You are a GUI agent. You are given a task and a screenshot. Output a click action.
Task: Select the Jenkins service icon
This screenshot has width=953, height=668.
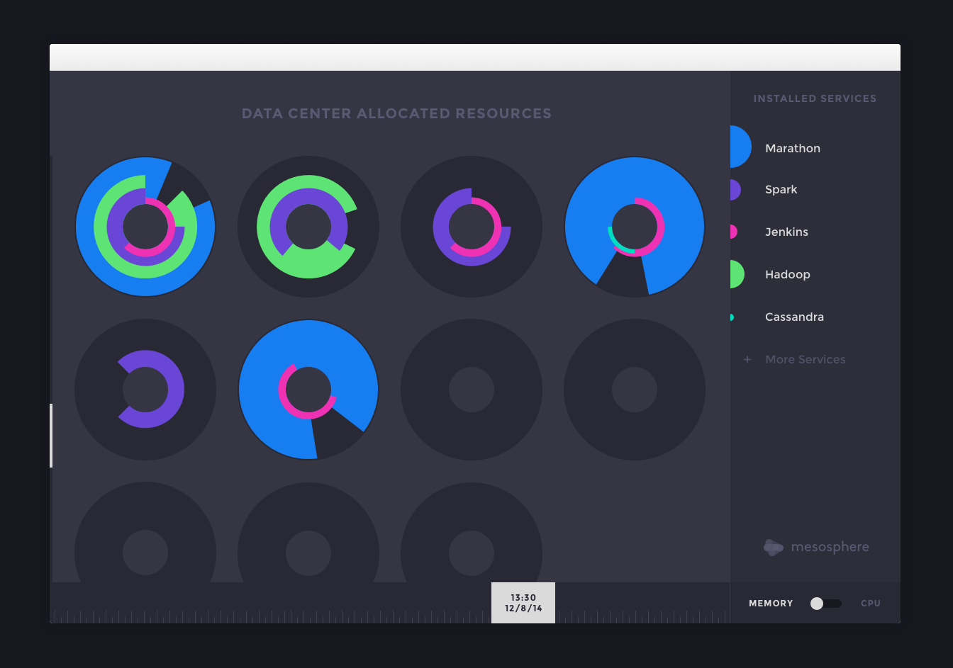click(x=734, y=232)
